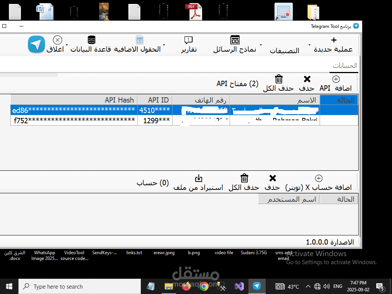Open نماذج الرسائل templates icon
392x294 pixels.
pyautogui.click(x=235, y=43)
